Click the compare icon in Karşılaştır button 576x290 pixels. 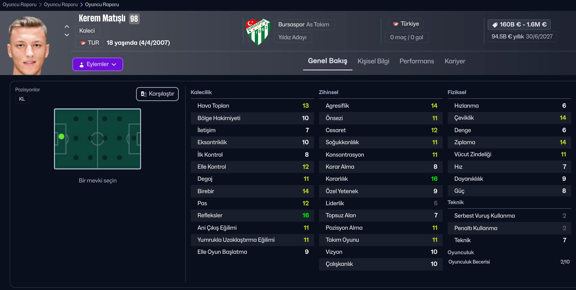[x=143, y=94]
